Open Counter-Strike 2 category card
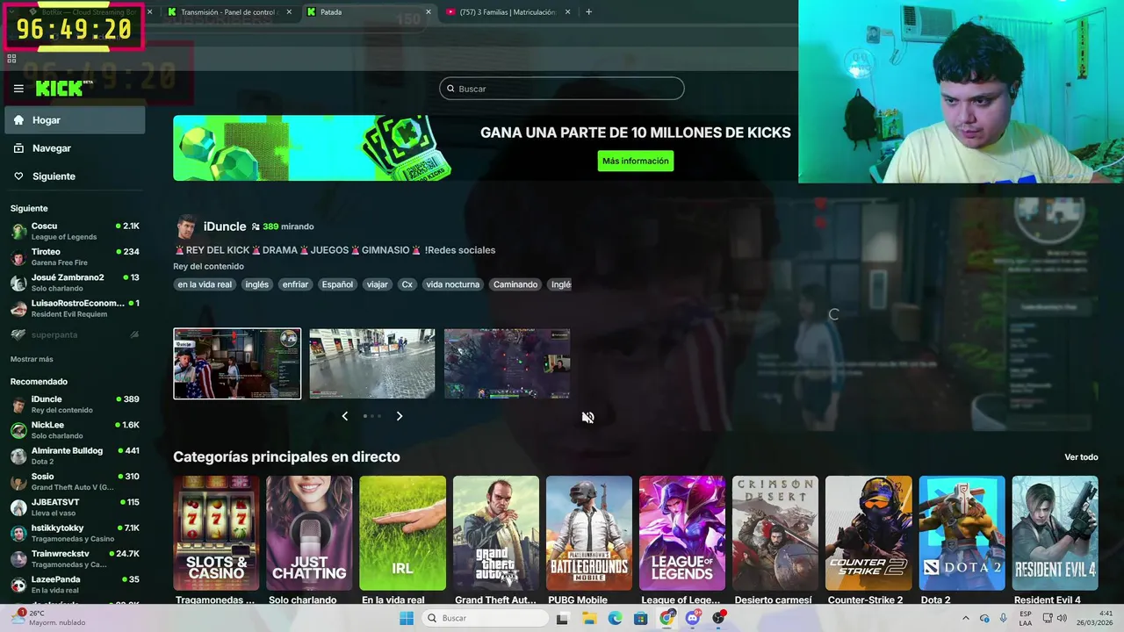The height and width of the screenshot is (632, 1124). [x=868, y=533]
